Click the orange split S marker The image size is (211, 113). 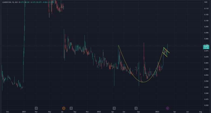(64, 108)
